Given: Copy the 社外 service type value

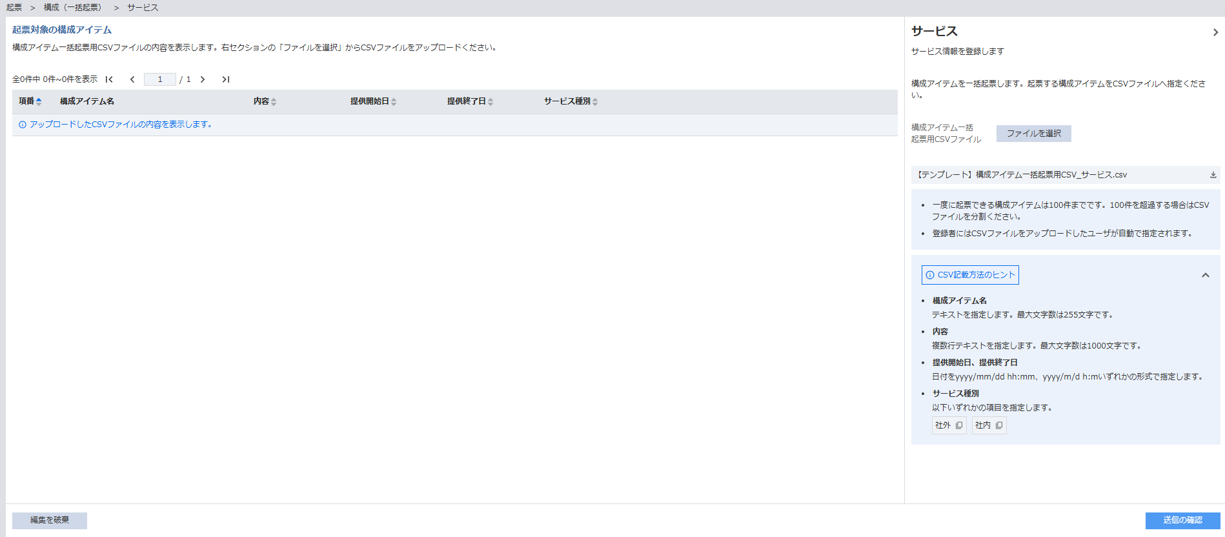Looking at the screenshot, I should (x=959, y=425).
